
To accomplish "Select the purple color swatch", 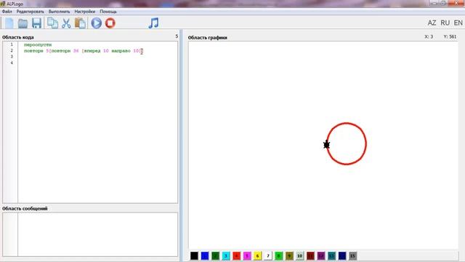I will click(321, 255).
